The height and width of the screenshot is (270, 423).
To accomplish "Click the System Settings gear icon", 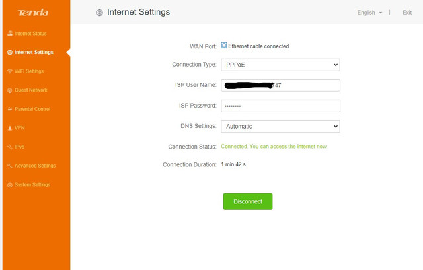I will [10, 185].
